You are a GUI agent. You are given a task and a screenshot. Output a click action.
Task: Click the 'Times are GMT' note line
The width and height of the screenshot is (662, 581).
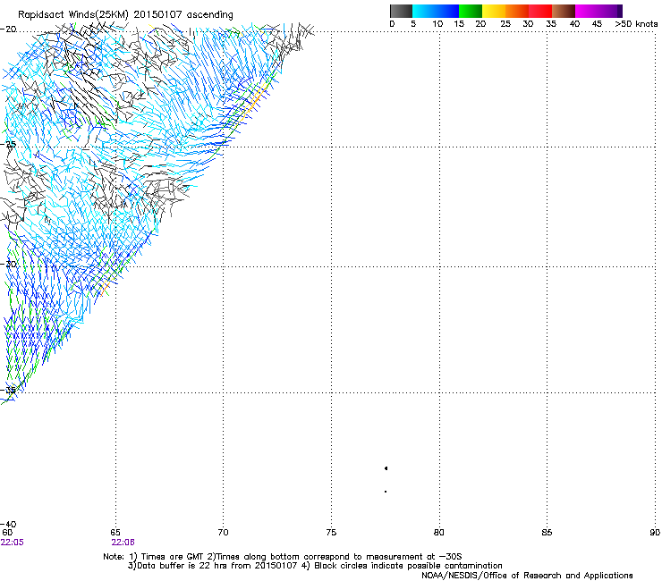click(283, 557)
